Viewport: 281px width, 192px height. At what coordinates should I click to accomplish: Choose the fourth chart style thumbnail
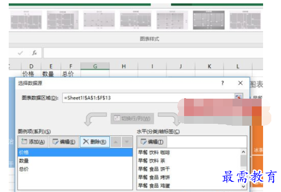click(x=136, y=20)
